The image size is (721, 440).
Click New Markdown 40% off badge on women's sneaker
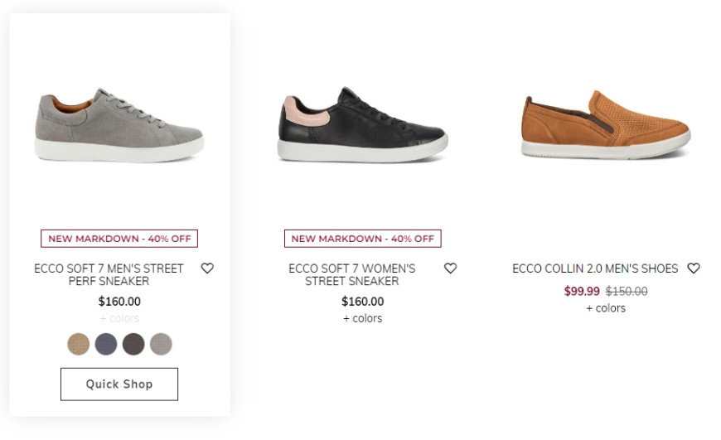[x=363, y=239]
